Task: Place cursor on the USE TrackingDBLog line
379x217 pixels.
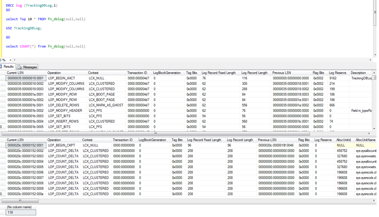Action: 24,28
